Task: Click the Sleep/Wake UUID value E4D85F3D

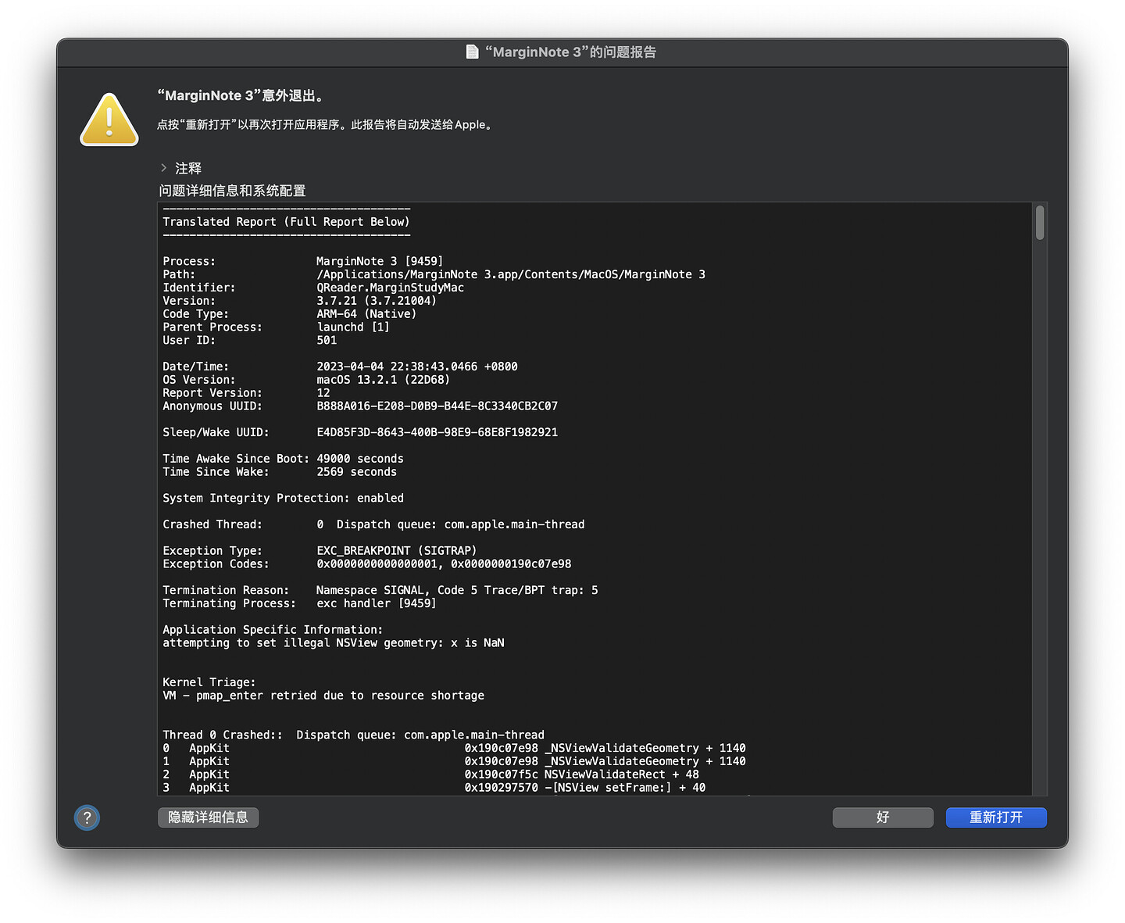Action: (x=437, y=432)
